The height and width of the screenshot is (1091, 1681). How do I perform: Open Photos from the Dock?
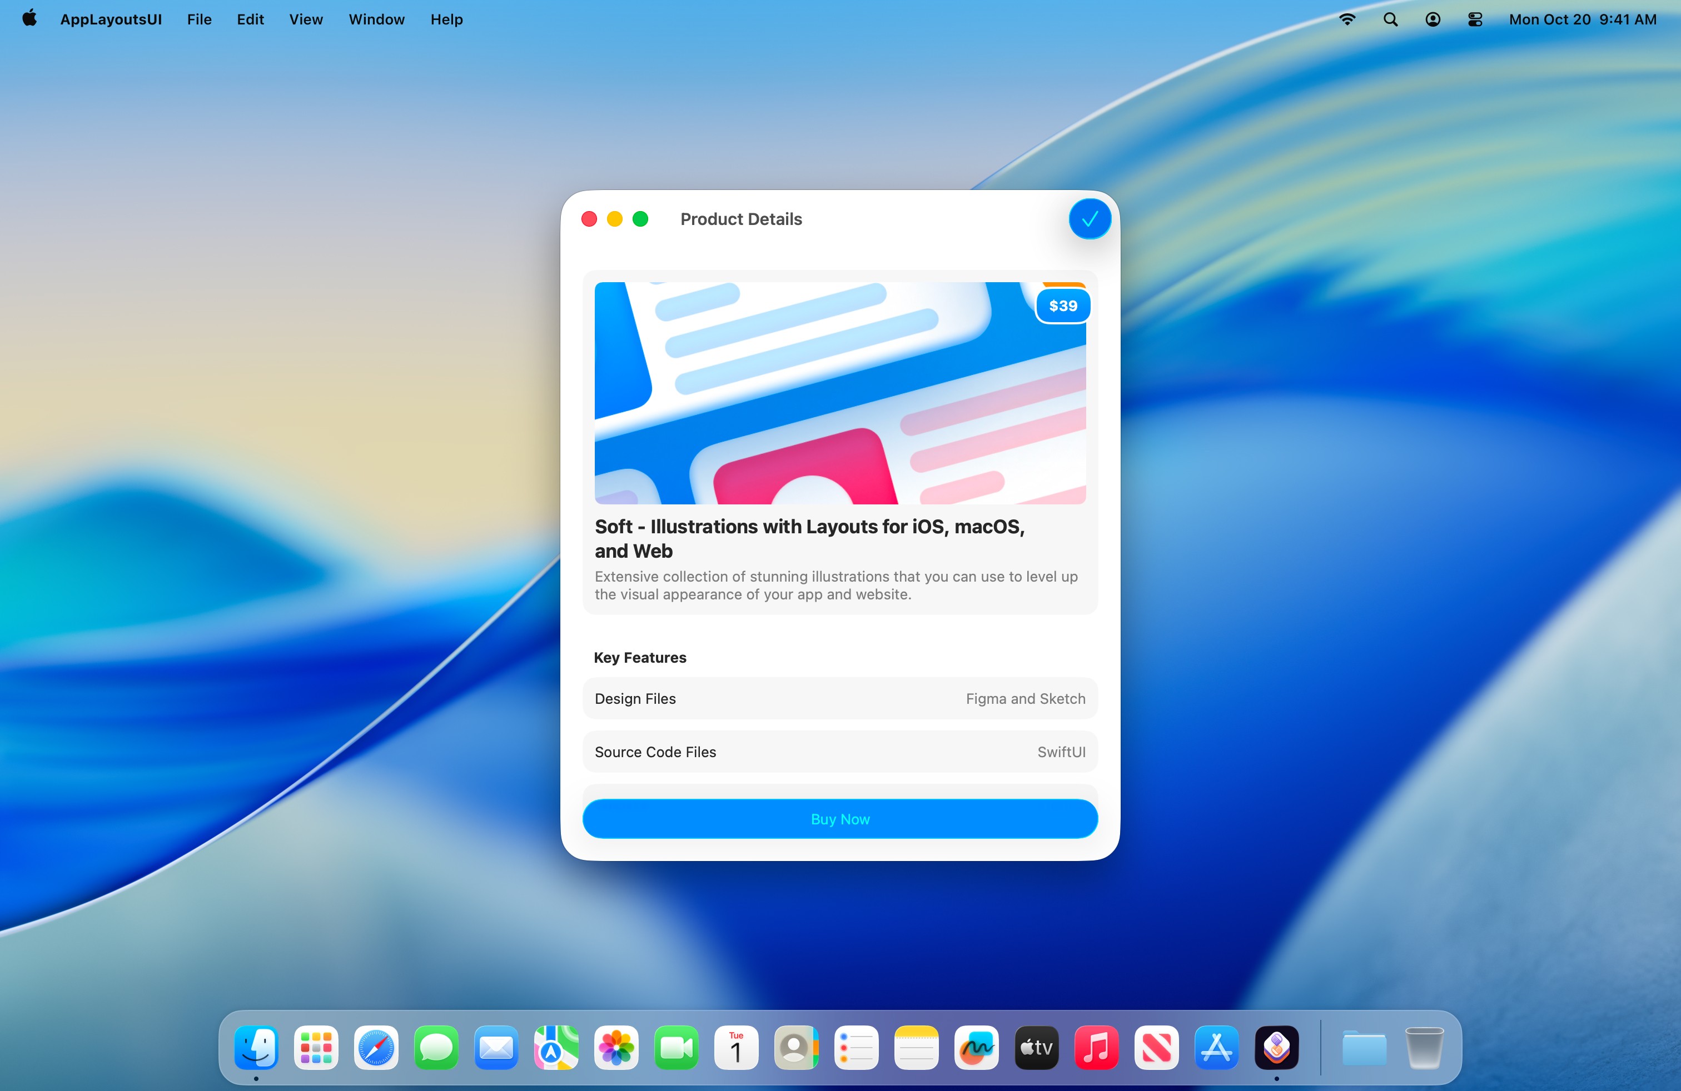616,1047
